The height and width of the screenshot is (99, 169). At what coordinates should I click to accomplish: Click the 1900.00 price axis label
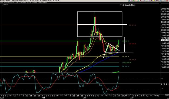click(165, 57)
